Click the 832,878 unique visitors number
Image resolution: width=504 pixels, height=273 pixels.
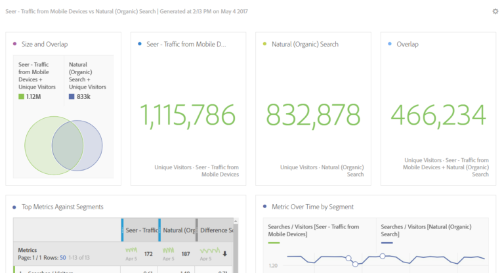[313, 115]
